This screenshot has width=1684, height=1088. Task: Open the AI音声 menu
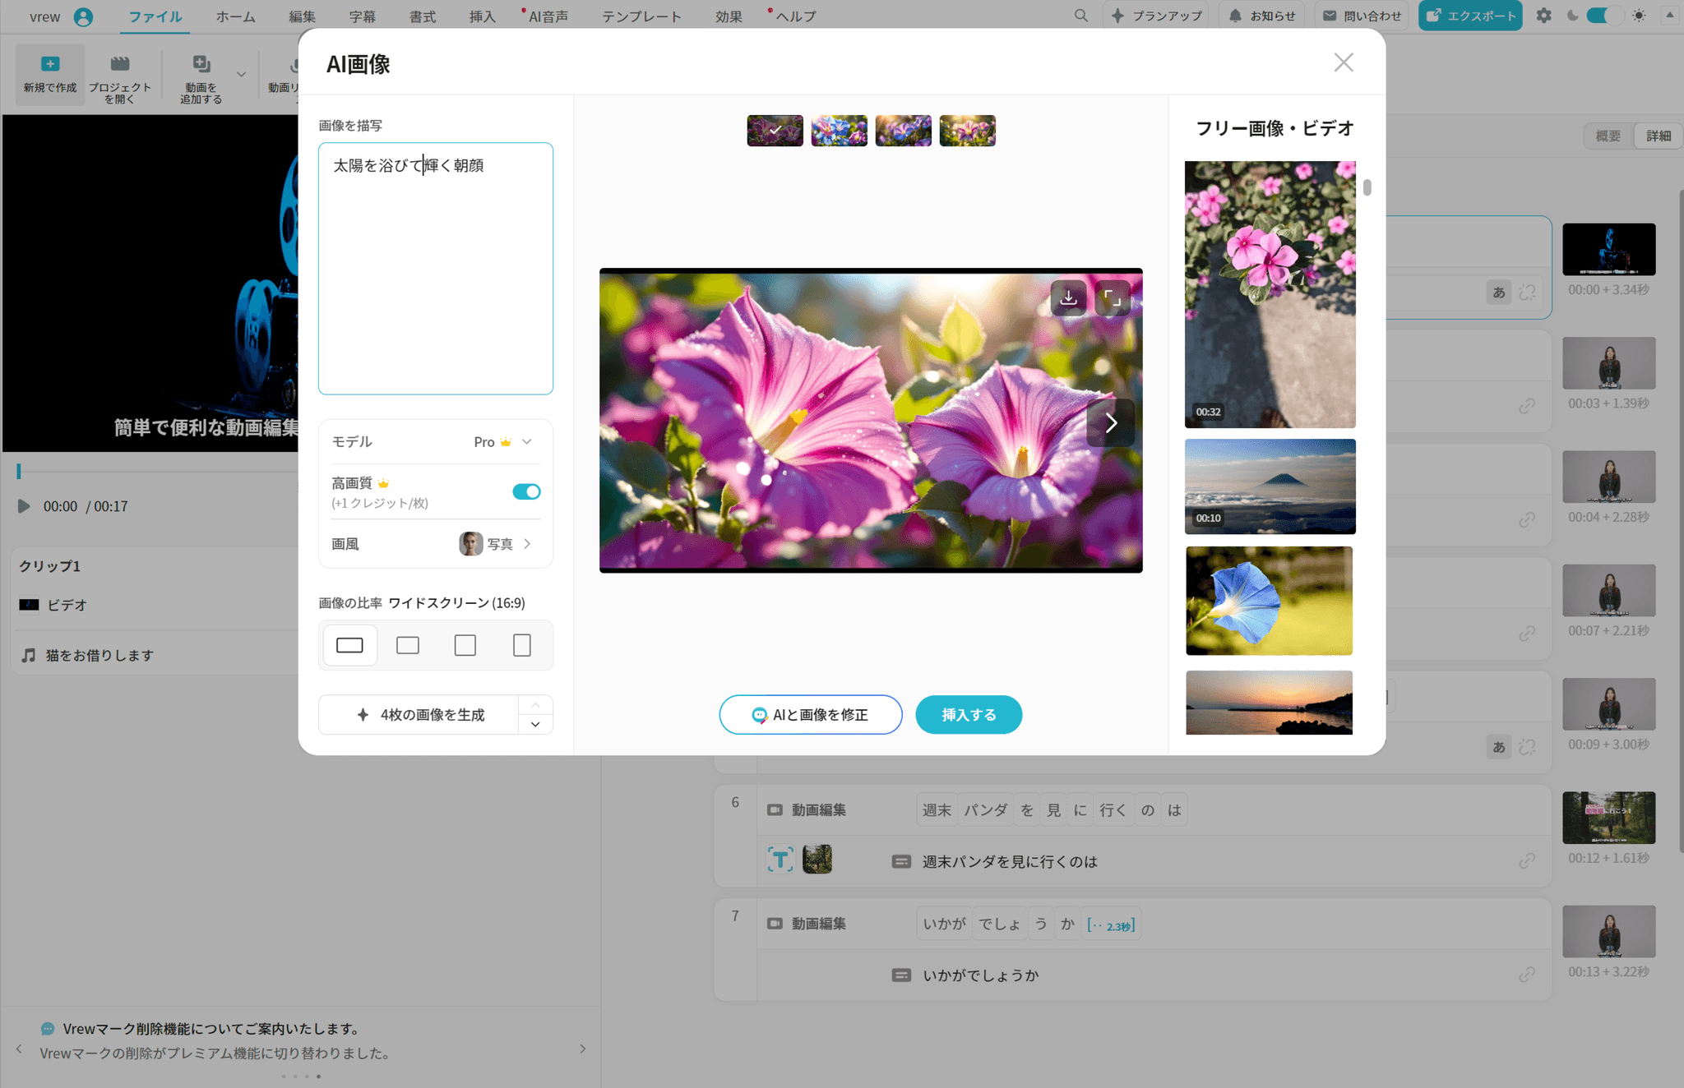click(x=548, y=16)
